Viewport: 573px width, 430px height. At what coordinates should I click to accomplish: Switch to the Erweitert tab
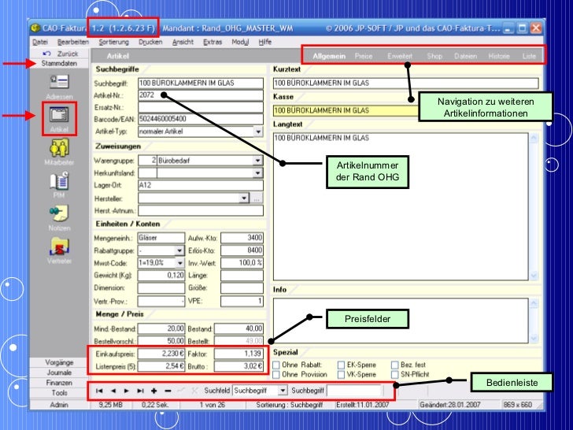click(x=400, y=56)
